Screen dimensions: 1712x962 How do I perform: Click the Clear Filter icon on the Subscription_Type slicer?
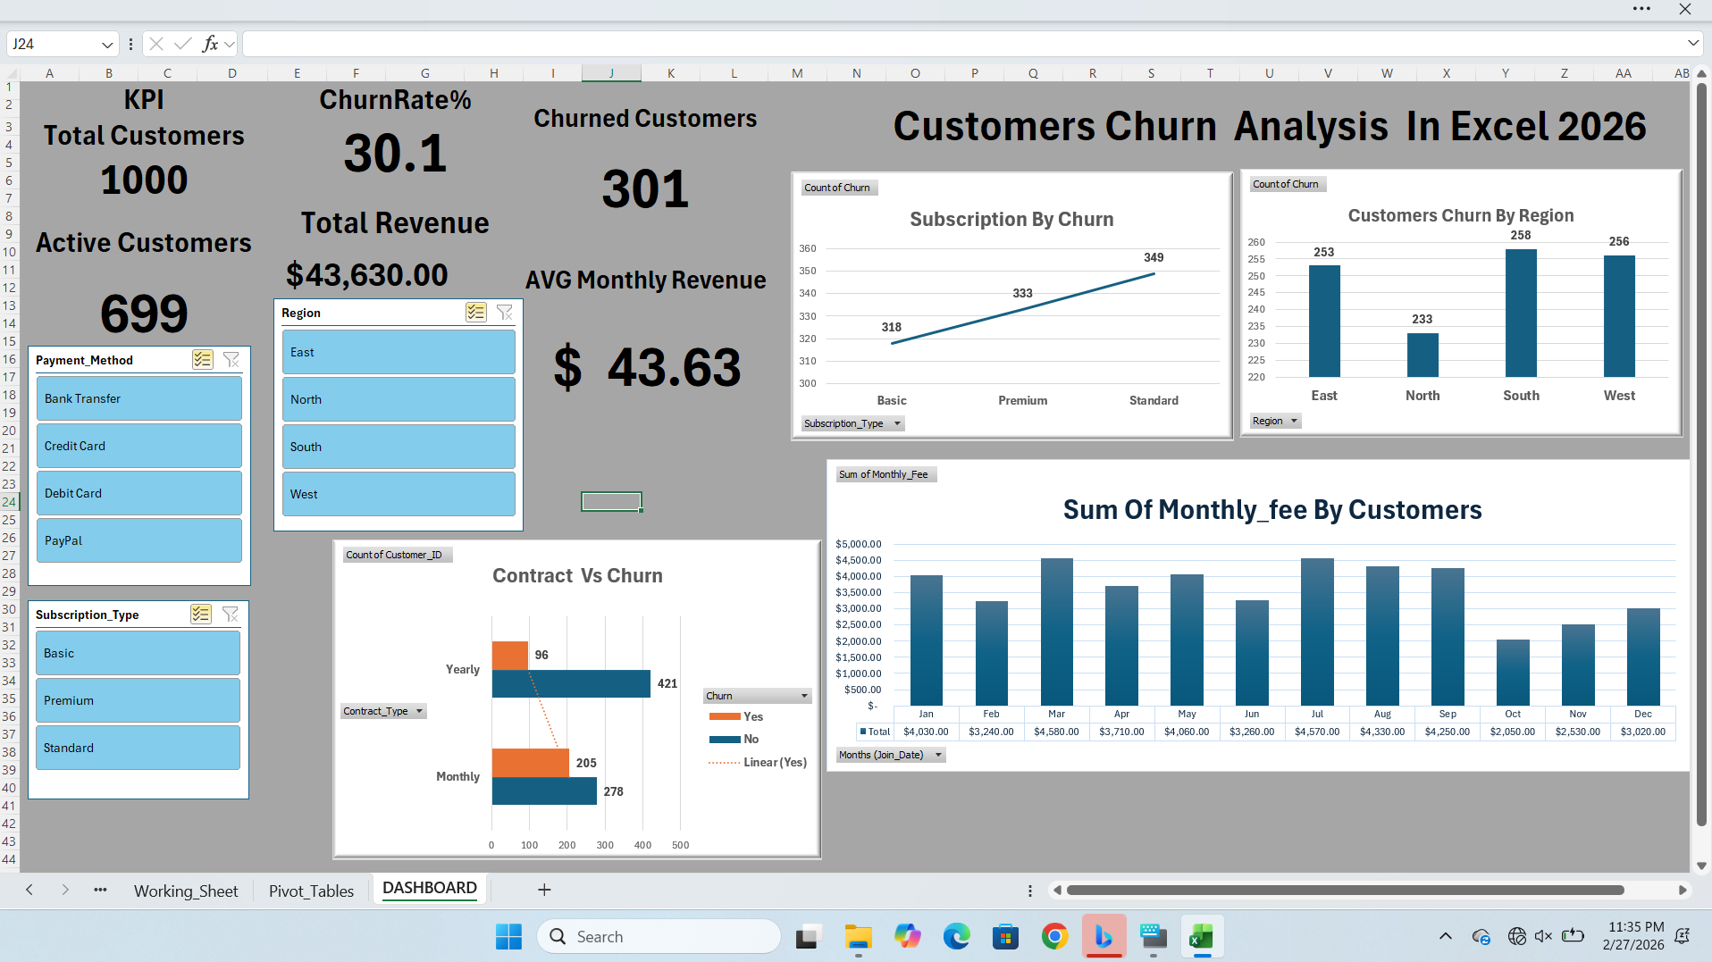click(x=231, y=615)
